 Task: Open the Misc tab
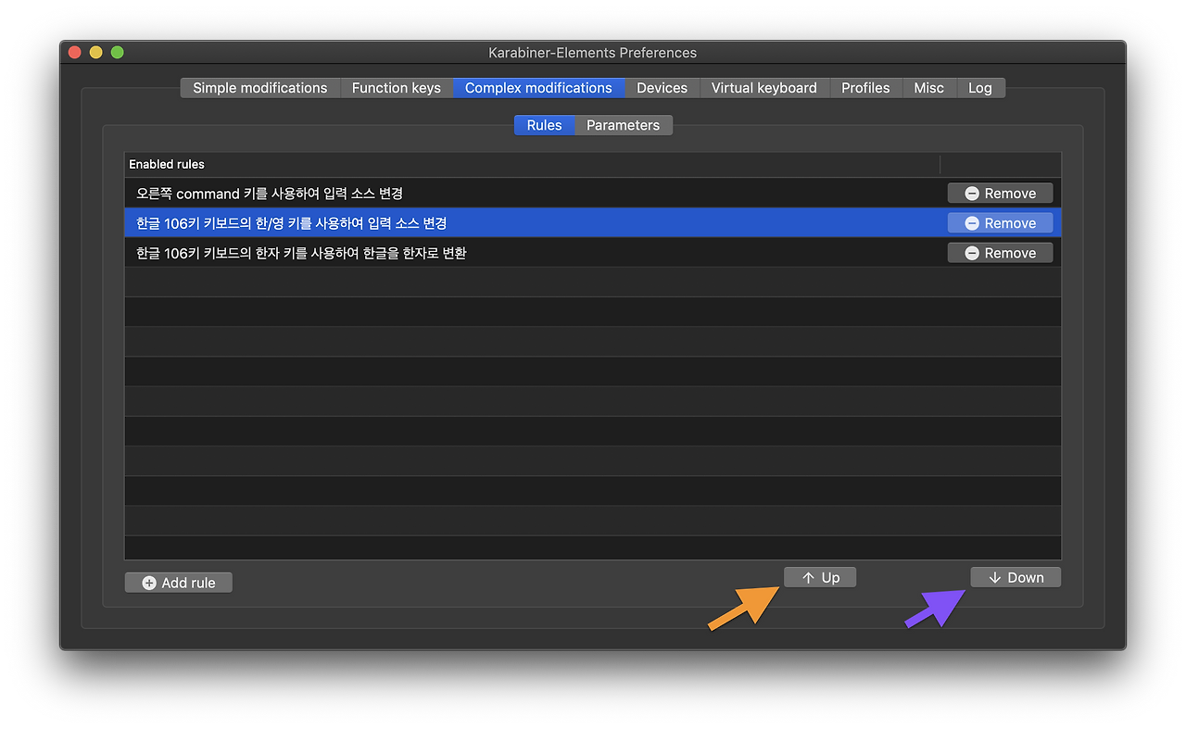click(x=928, y=88)
